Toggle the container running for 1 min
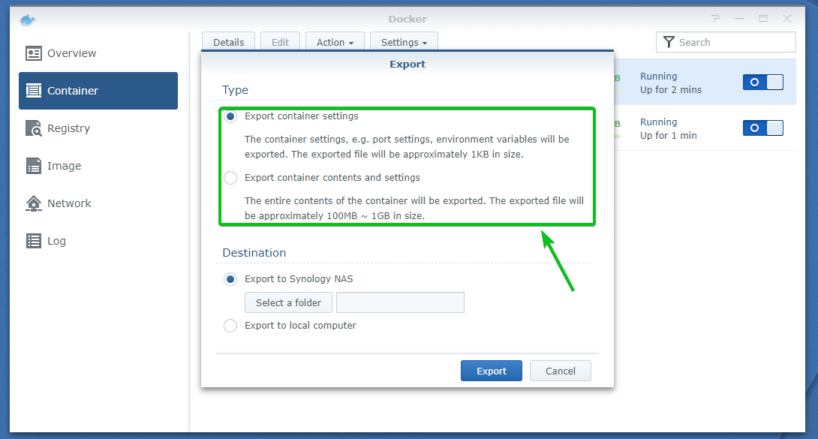 click(x=762, y=128)
